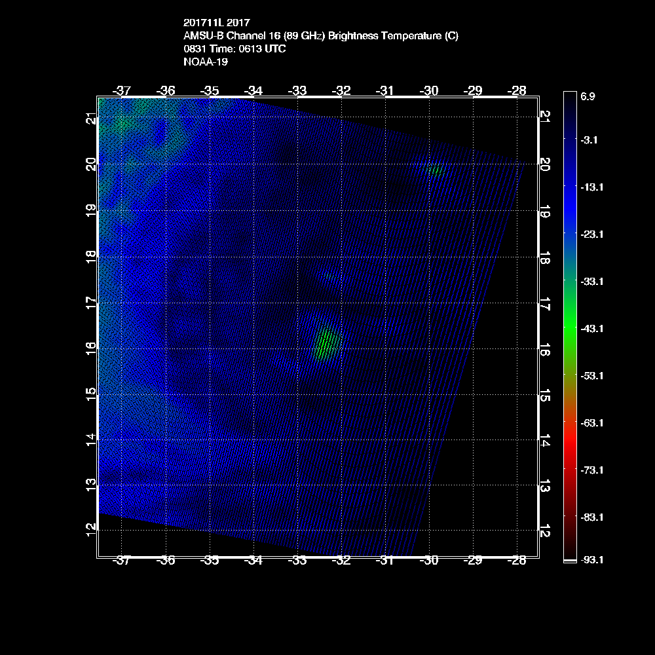Click the -63.1 color scale label
Viewport: 655px width, 655px height.
tap(591, 422)
